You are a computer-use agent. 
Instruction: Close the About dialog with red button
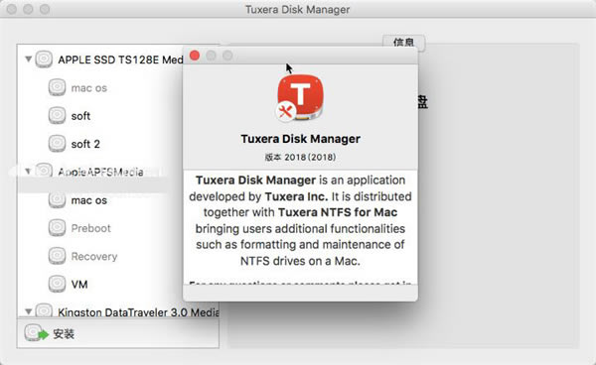pos(195,56)
